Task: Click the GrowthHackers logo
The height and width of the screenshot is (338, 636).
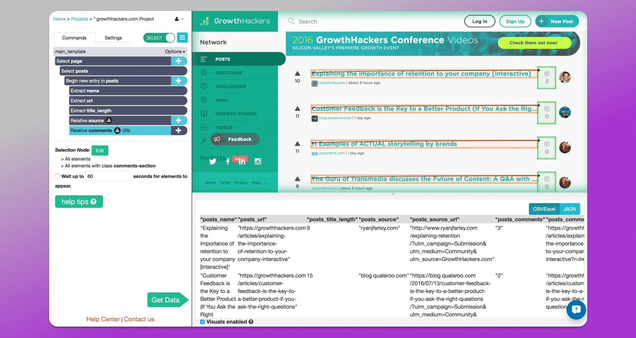Action: tap(235, 21)
